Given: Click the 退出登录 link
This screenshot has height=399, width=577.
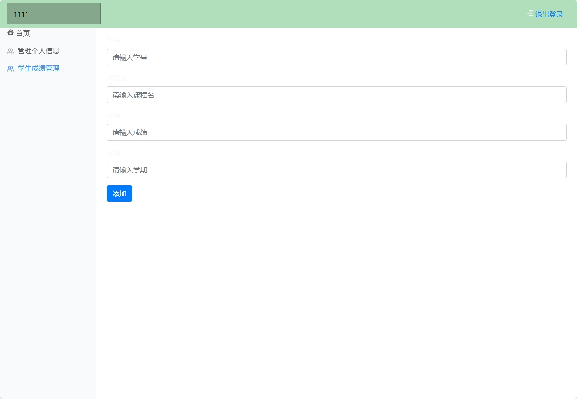Looking at the screenshot, I should [x=549, y=14].
